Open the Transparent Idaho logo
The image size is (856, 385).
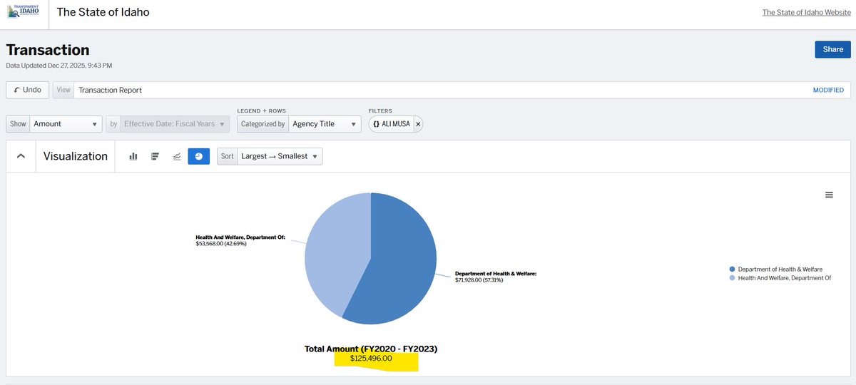point(24,12)
